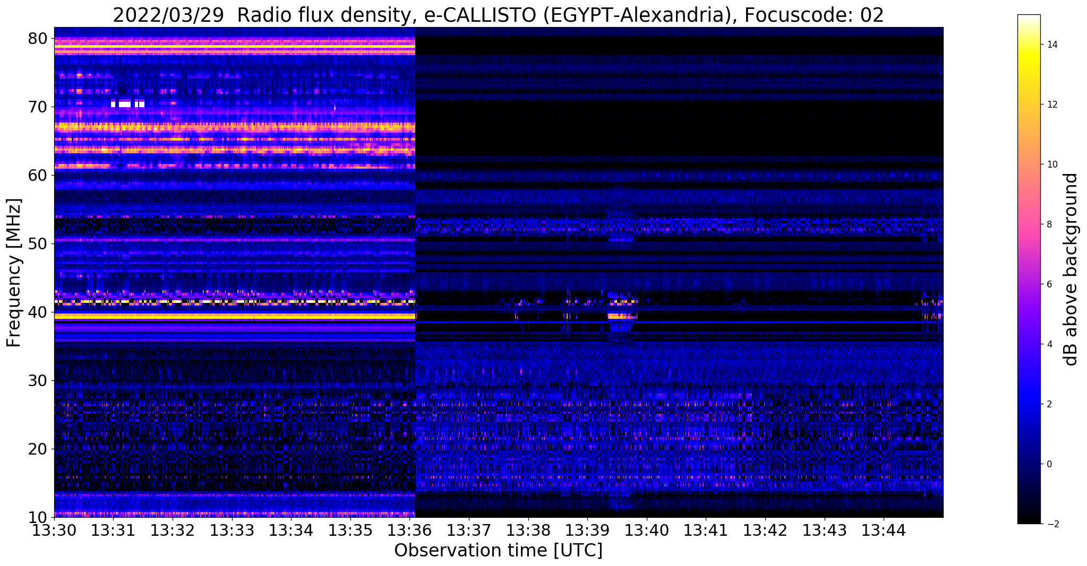Click the 'dB above background' colorbar label
Image resolution: width=1087 pixels, height=566 pixels.
coord(1071,269)
